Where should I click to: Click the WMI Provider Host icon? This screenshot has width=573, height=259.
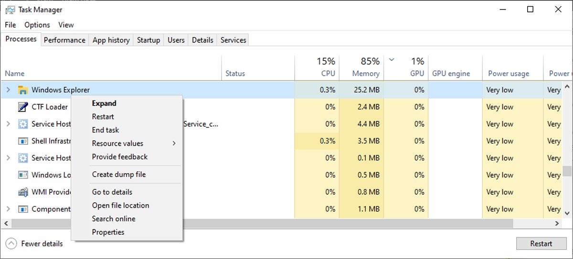coord(22,192)
